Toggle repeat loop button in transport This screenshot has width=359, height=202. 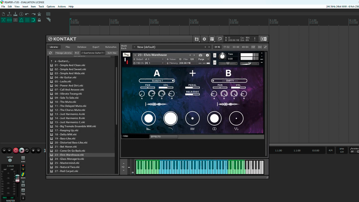pos(27,150)
